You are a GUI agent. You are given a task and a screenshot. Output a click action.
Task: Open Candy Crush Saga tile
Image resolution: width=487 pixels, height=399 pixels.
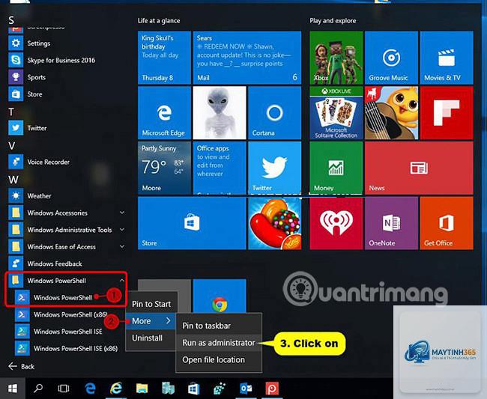274,223
